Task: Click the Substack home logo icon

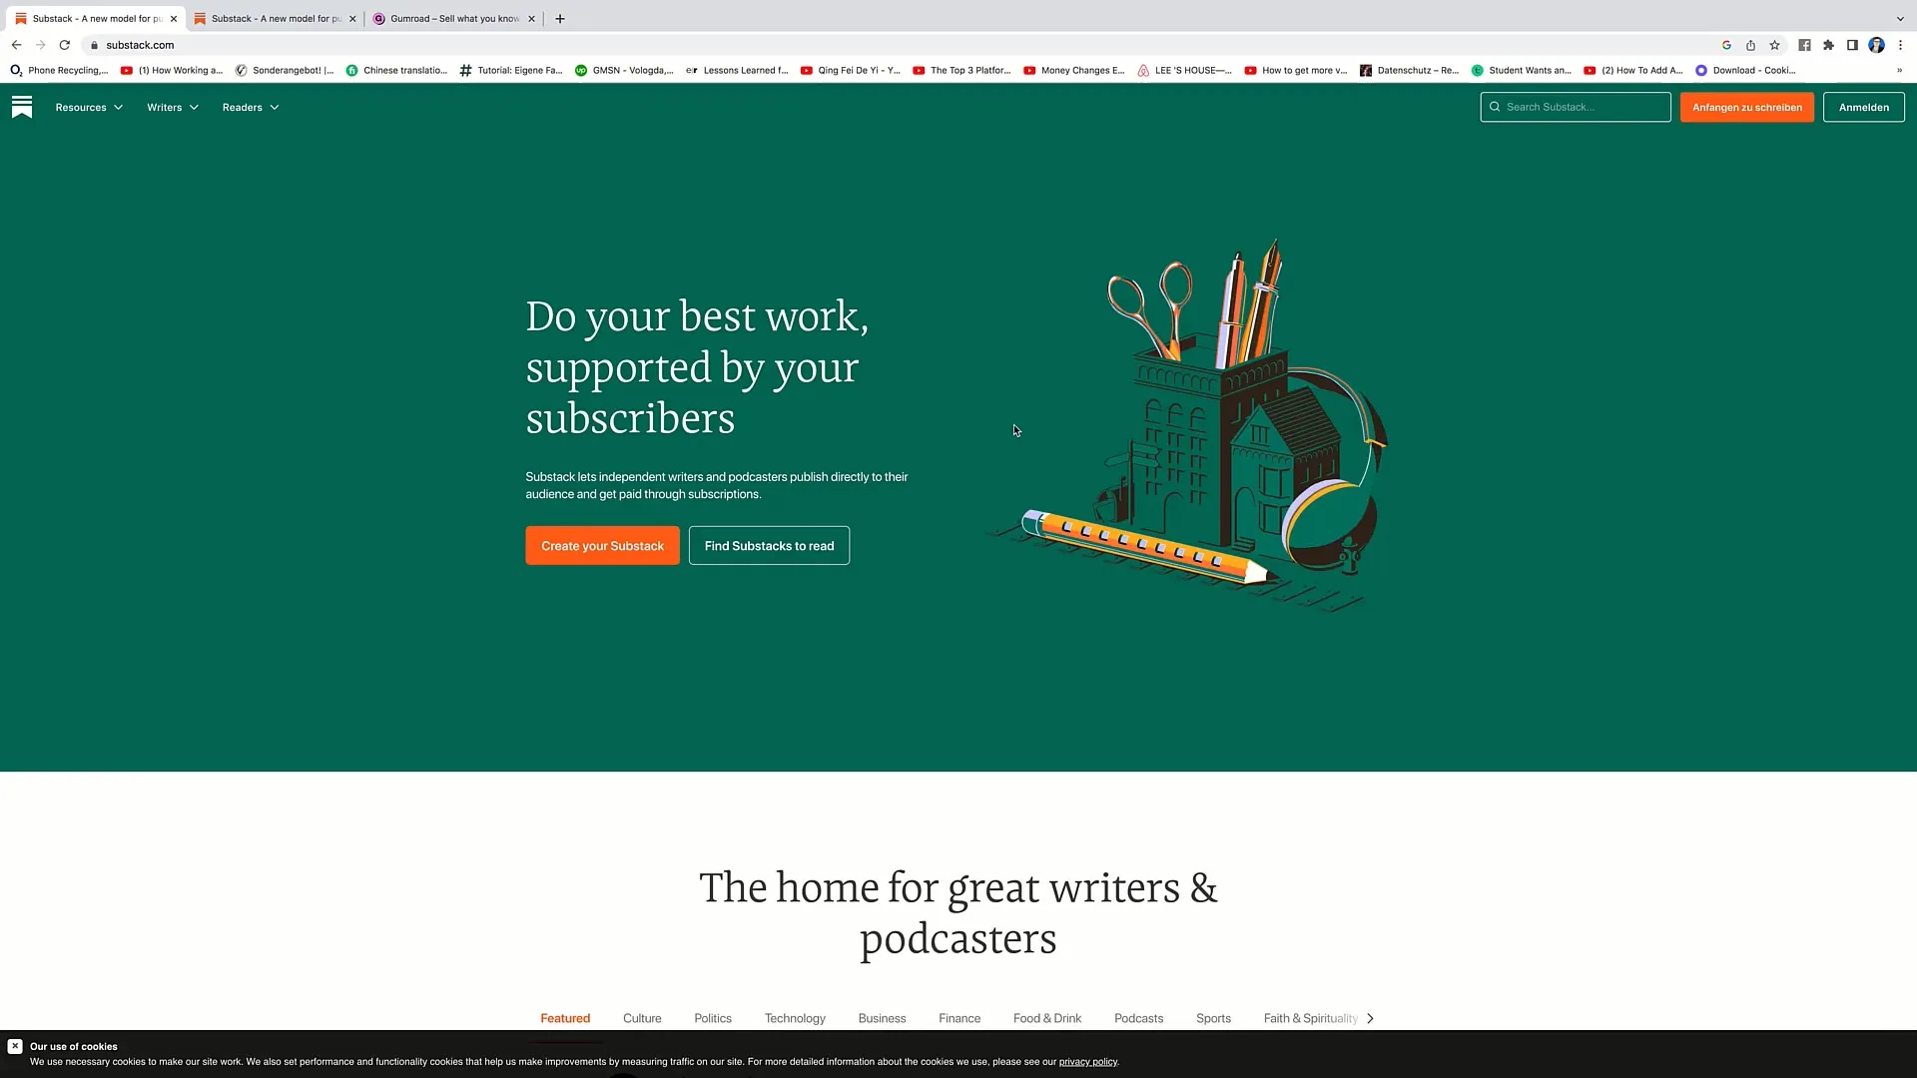Action: [x=22, y=107]
